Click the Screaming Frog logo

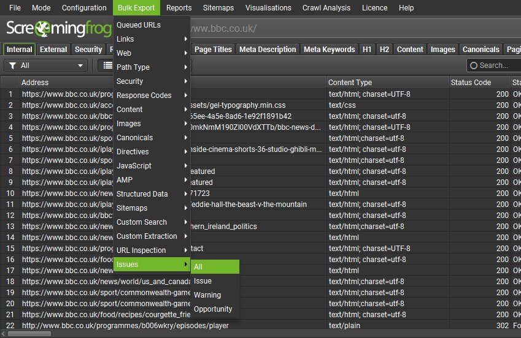[x=59, y=29]
